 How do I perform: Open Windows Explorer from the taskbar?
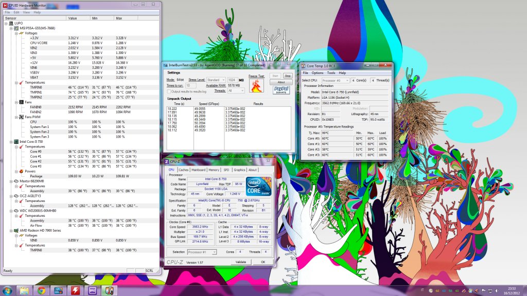tap(24, 291)
